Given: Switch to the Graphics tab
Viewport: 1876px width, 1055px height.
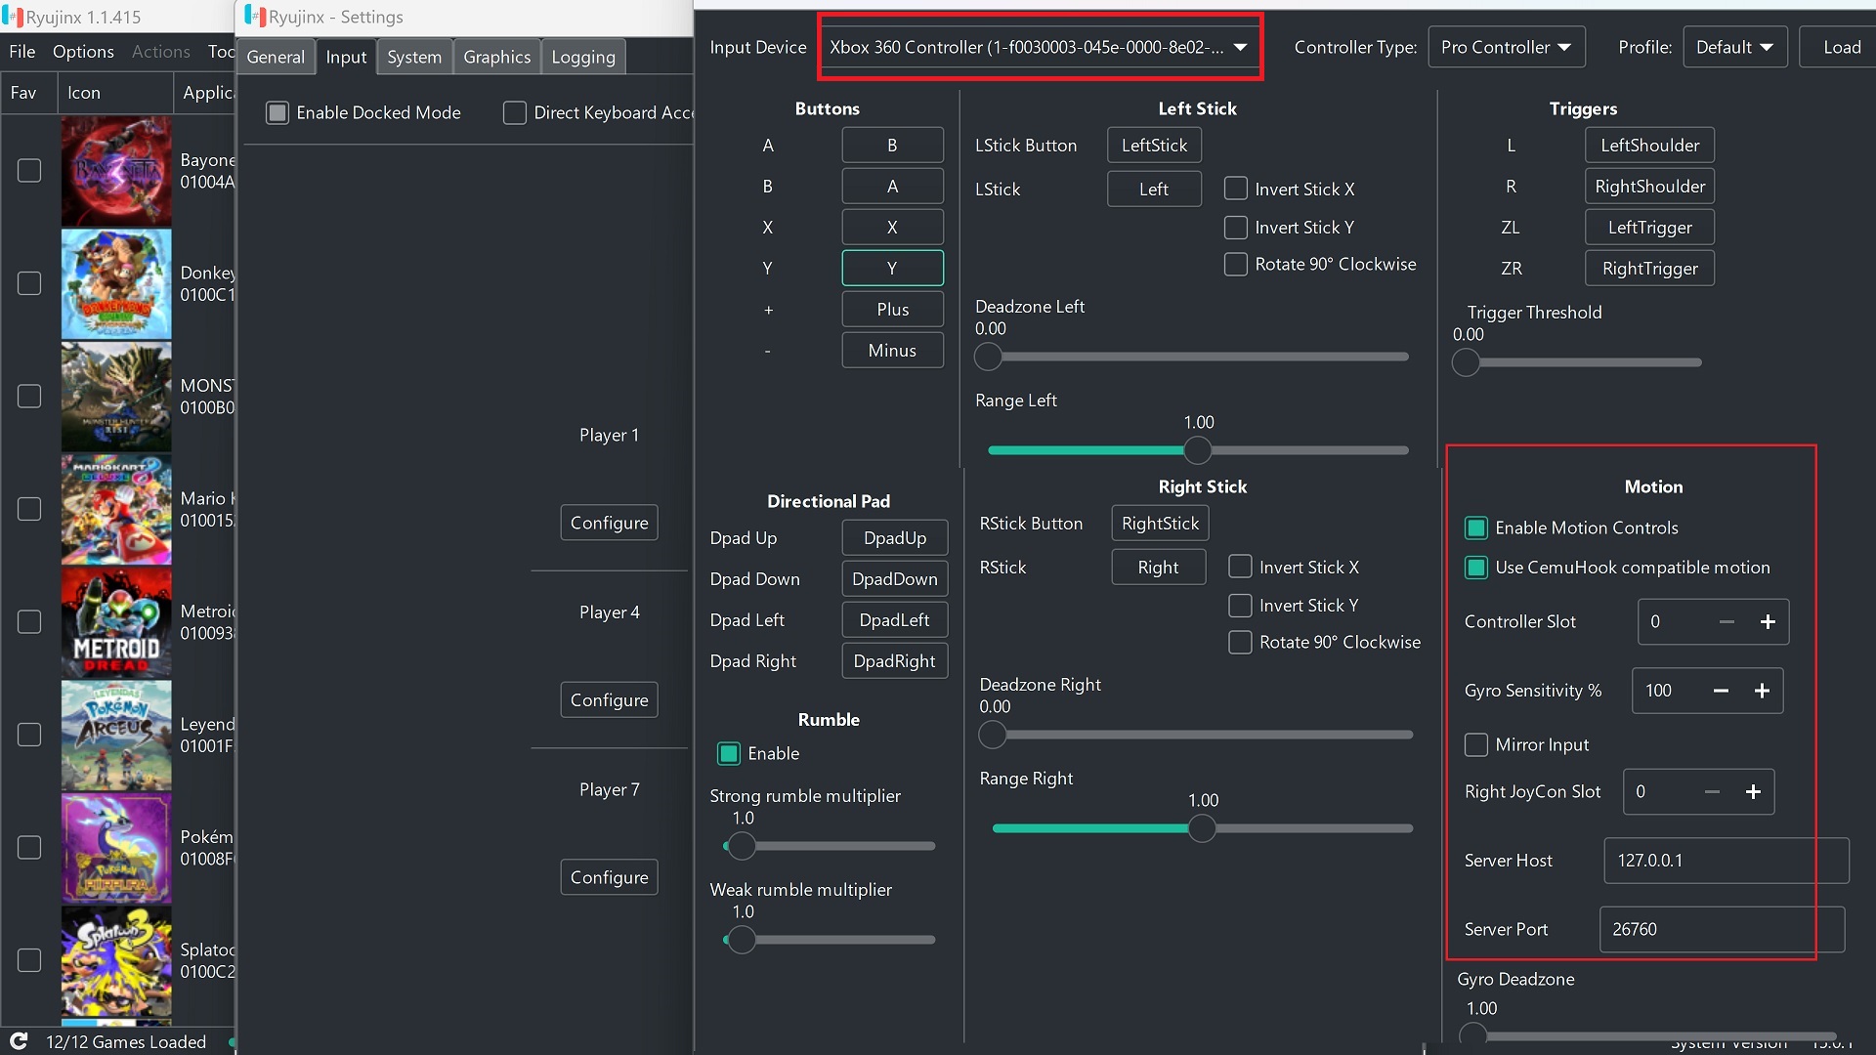Looking at the screenshot, I should point(494,57).
